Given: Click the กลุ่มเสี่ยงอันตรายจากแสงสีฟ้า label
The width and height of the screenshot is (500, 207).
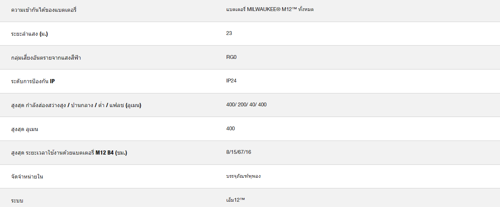Looking at the screenshot, I should 46,58.
